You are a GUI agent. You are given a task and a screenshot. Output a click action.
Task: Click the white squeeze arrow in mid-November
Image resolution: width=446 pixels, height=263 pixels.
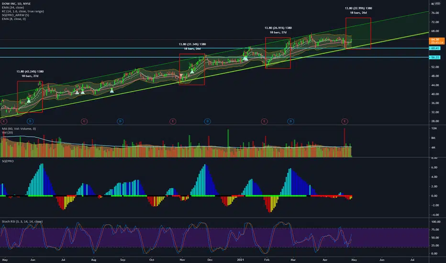(x=192, y=71)
